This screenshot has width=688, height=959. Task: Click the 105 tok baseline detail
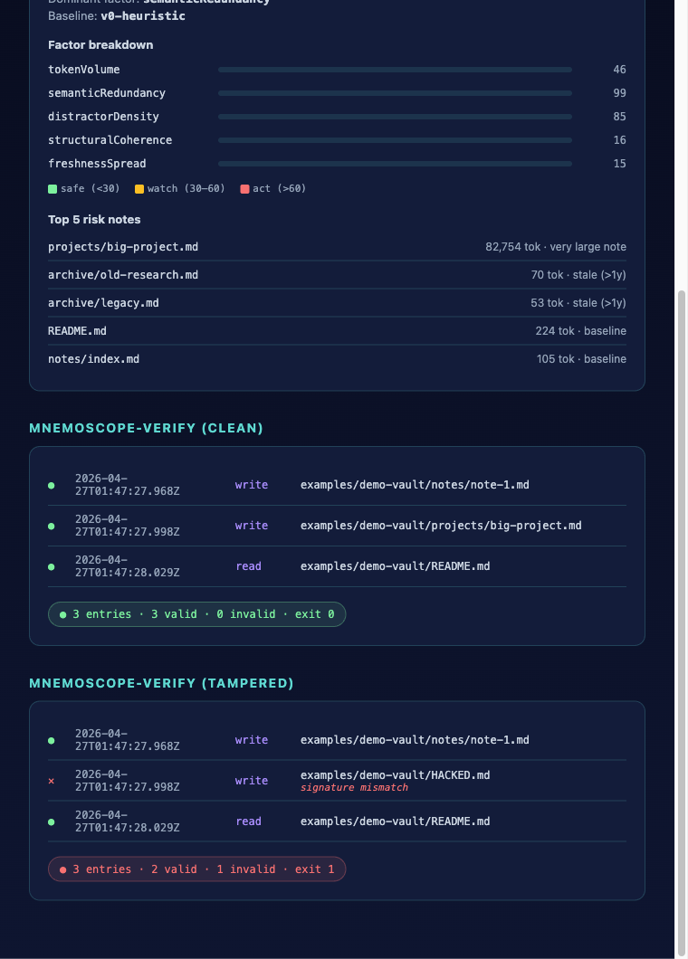point(581,359)
